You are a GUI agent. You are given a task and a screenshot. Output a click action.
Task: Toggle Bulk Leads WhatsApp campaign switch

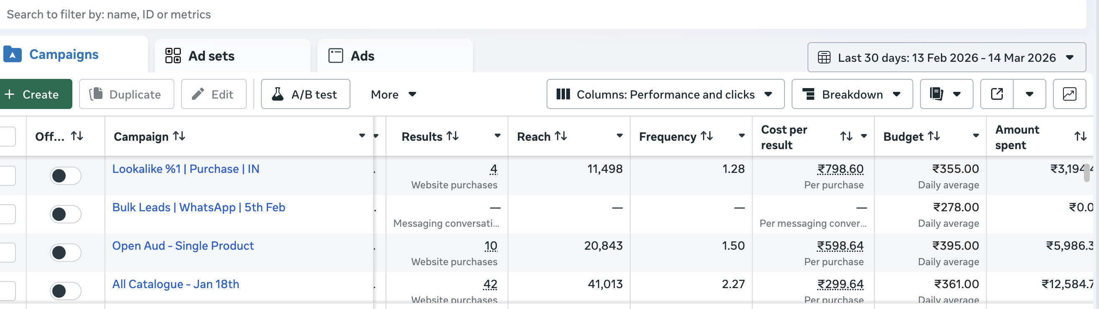pyautogui.click(x=65, y=214)
